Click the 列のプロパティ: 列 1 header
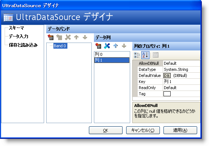 166,46
